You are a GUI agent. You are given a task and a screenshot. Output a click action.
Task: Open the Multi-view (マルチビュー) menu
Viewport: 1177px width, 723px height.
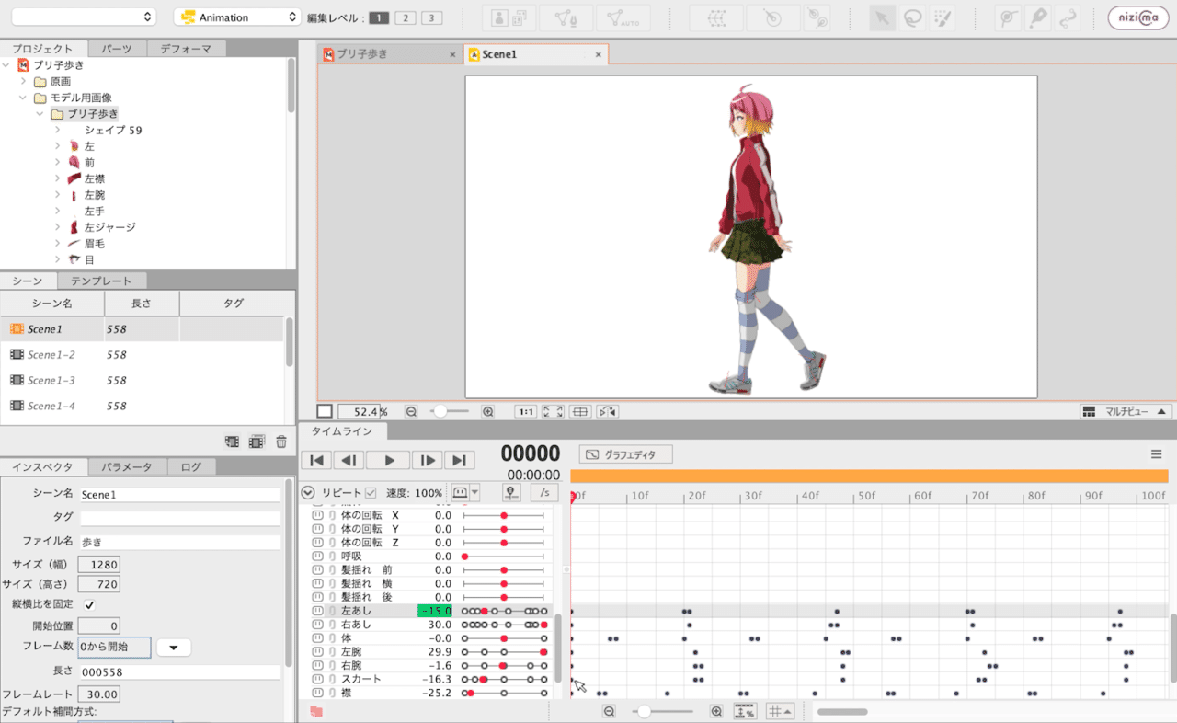pos(1126,412)
